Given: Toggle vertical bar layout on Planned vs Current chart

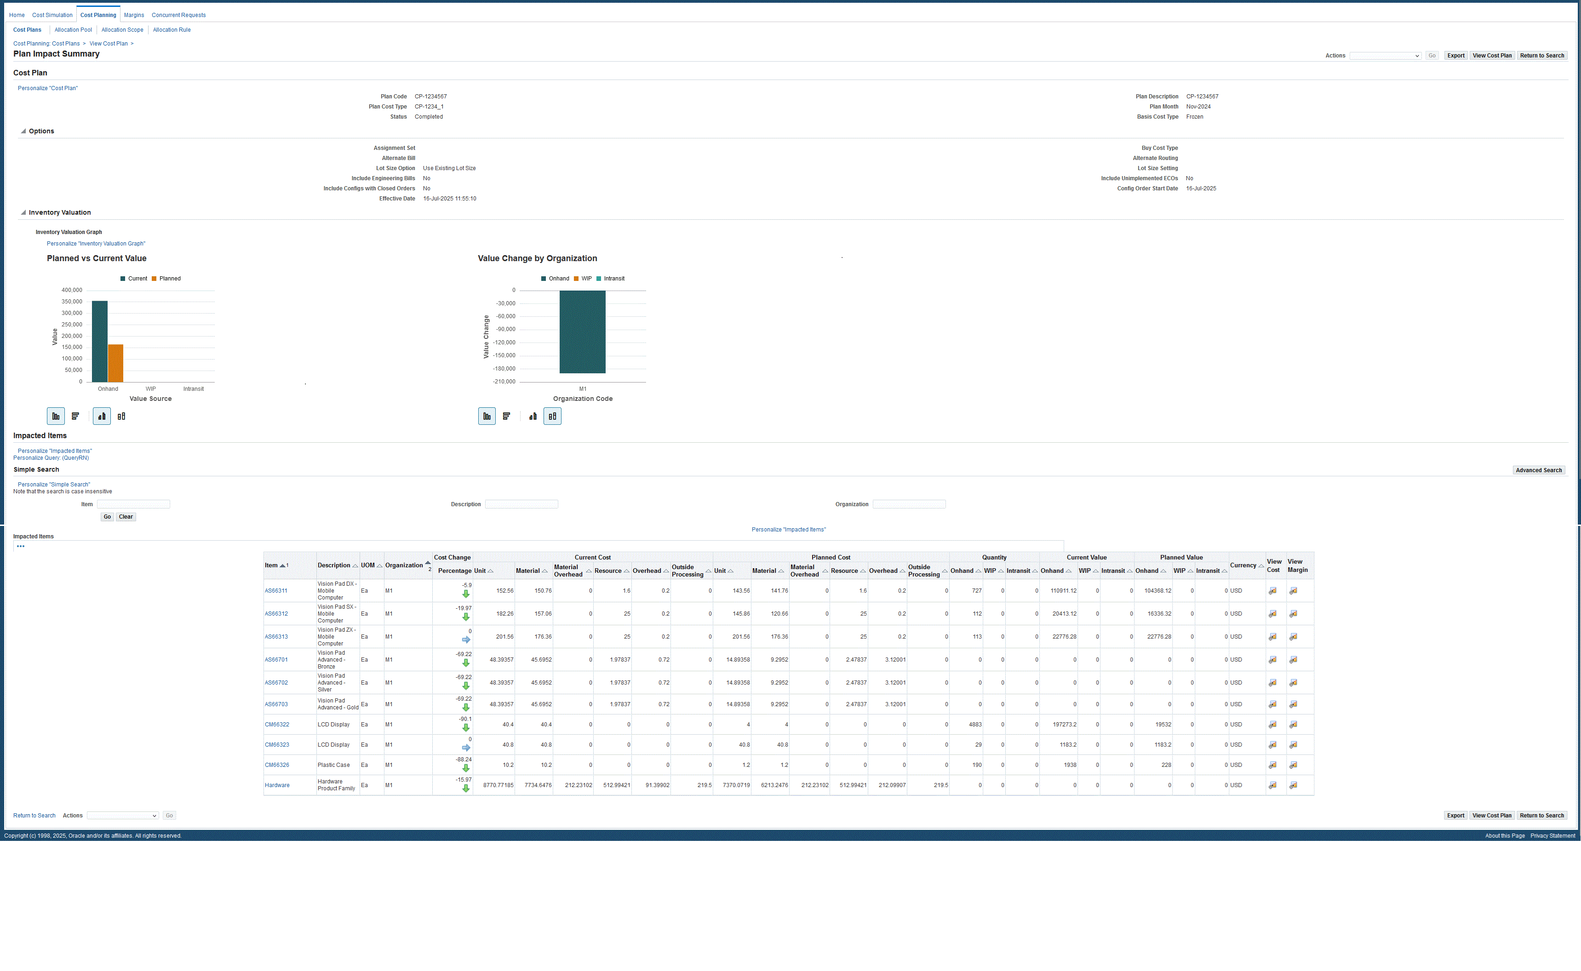Looking at the screenshot, I should tap(56, 416).
